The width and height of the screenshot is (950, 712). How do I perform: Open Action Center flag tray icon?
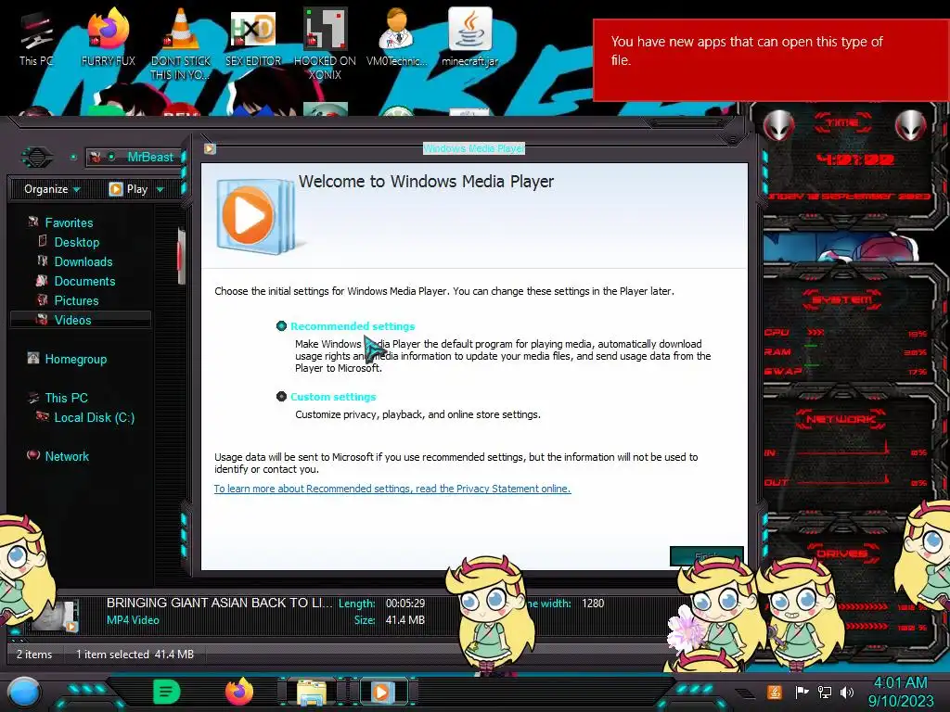802,692
